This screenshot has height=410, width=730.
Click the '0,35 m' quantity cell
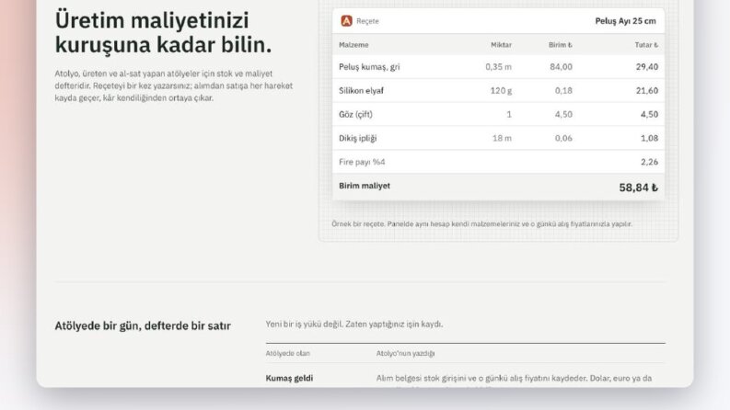(498, 67)
